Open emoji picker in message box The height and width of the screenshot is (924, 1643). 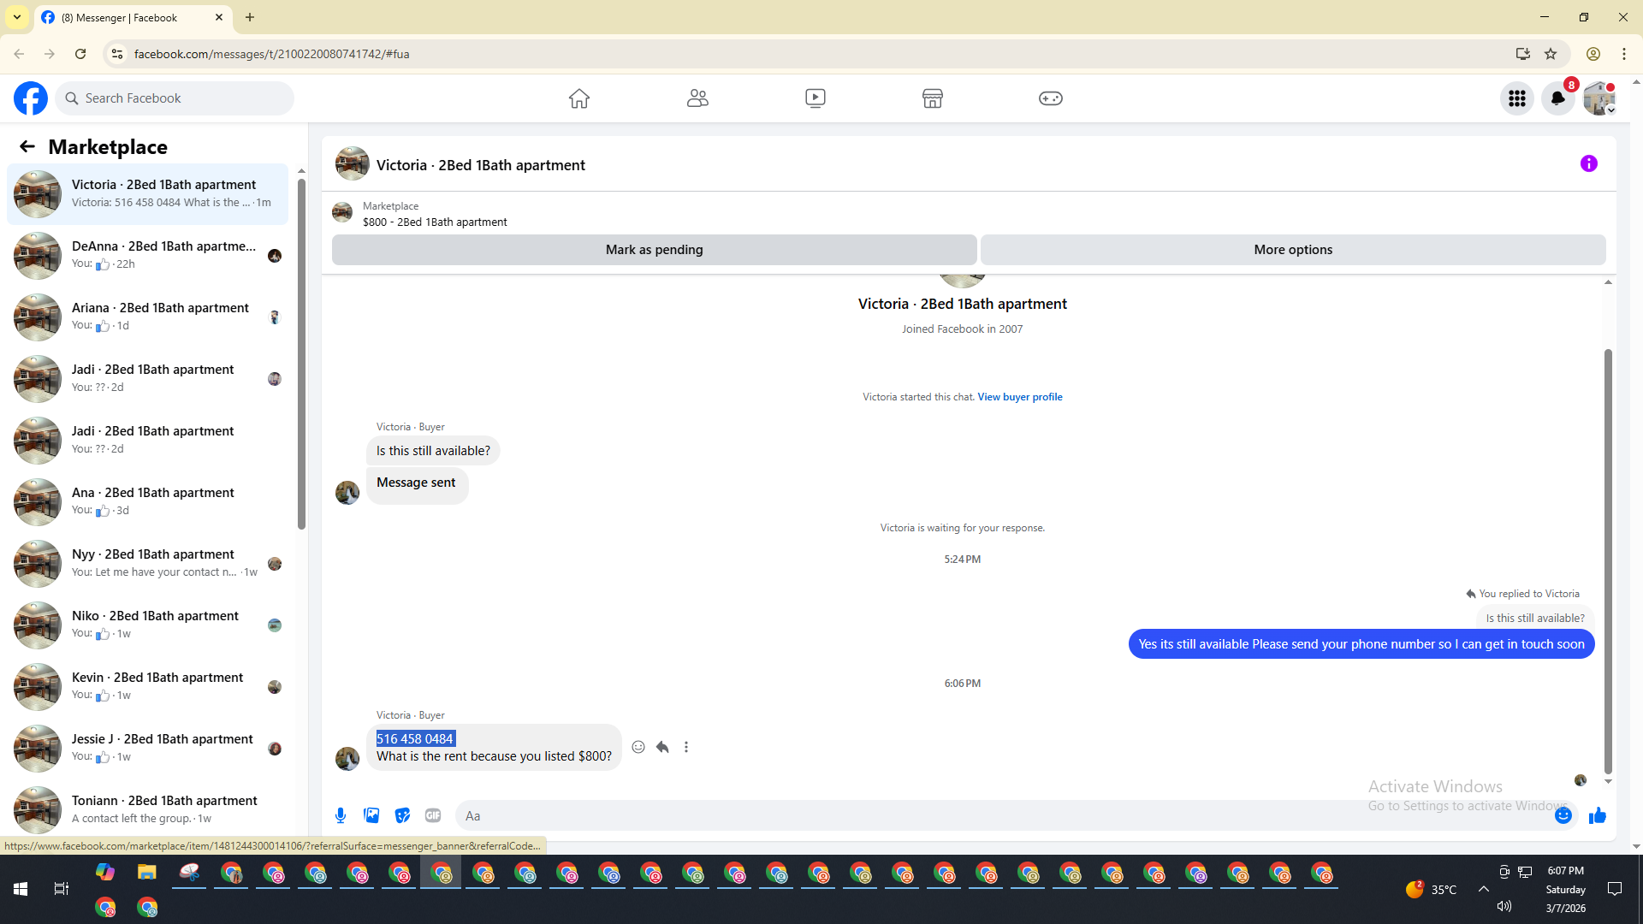click(x=1563, y=816)
